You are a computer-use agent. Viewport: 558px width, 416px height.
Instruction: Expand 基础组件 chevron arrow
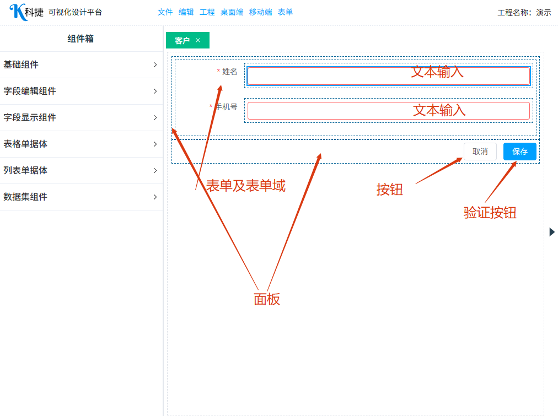tap(155, 65)
